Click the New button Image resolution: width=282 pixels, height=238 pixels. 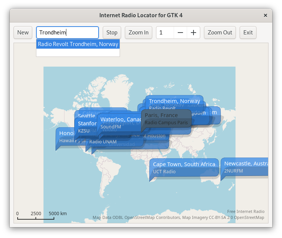(23, 33)
